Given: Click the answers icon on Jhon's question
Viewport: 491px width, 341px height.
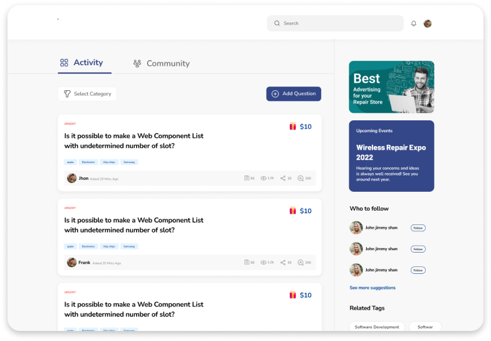Looking at the screenshot, I should [246, 179].
